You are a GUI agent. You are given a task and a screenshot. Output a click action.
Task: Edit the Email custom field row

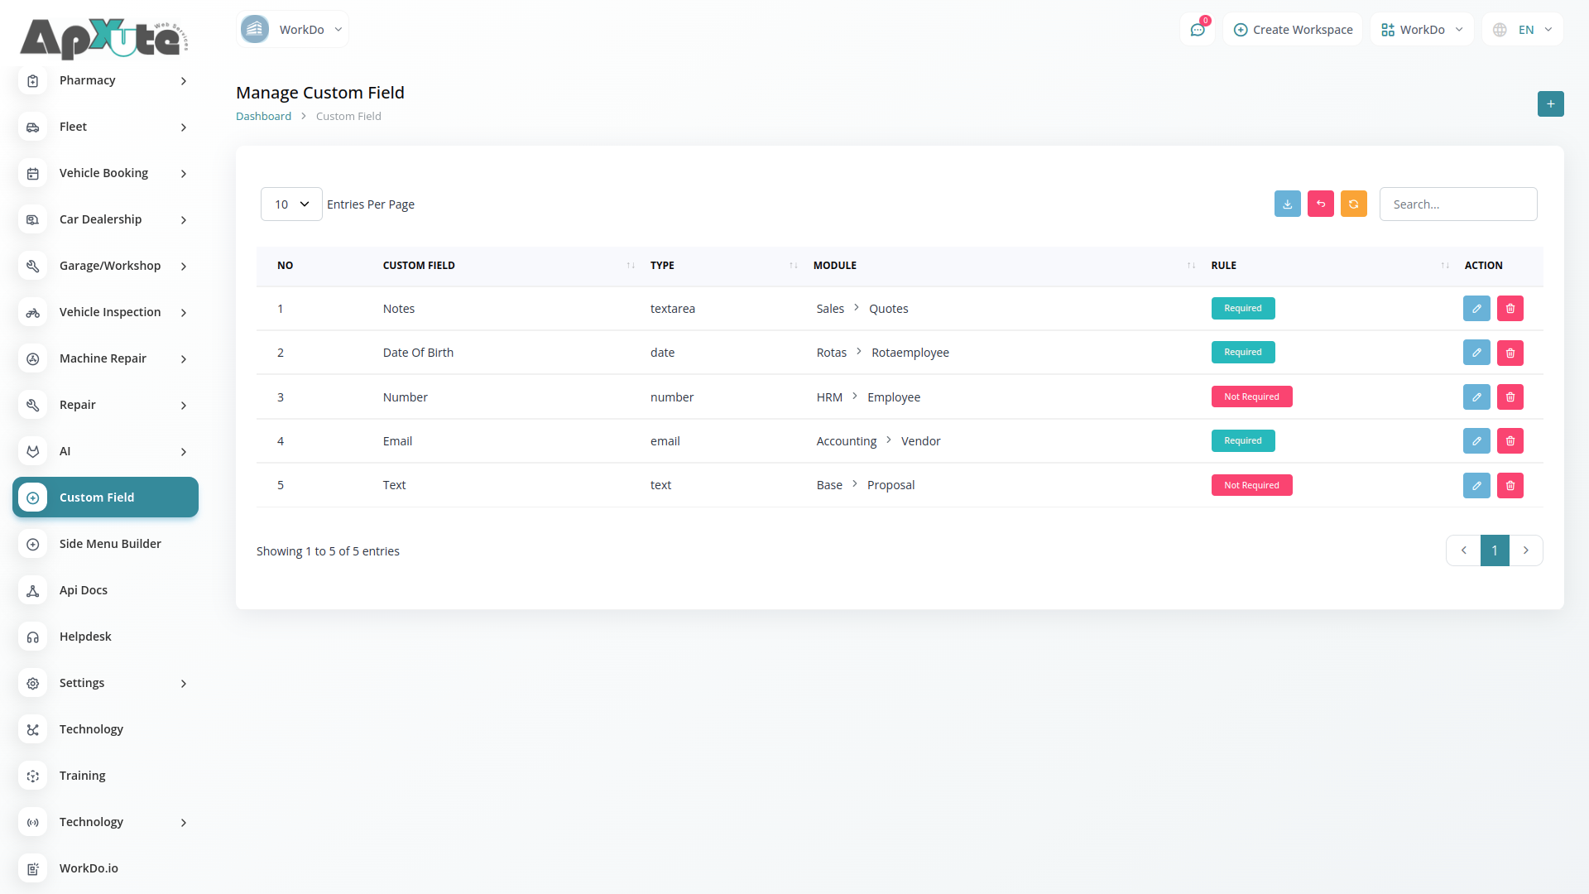coord(1476,440)
